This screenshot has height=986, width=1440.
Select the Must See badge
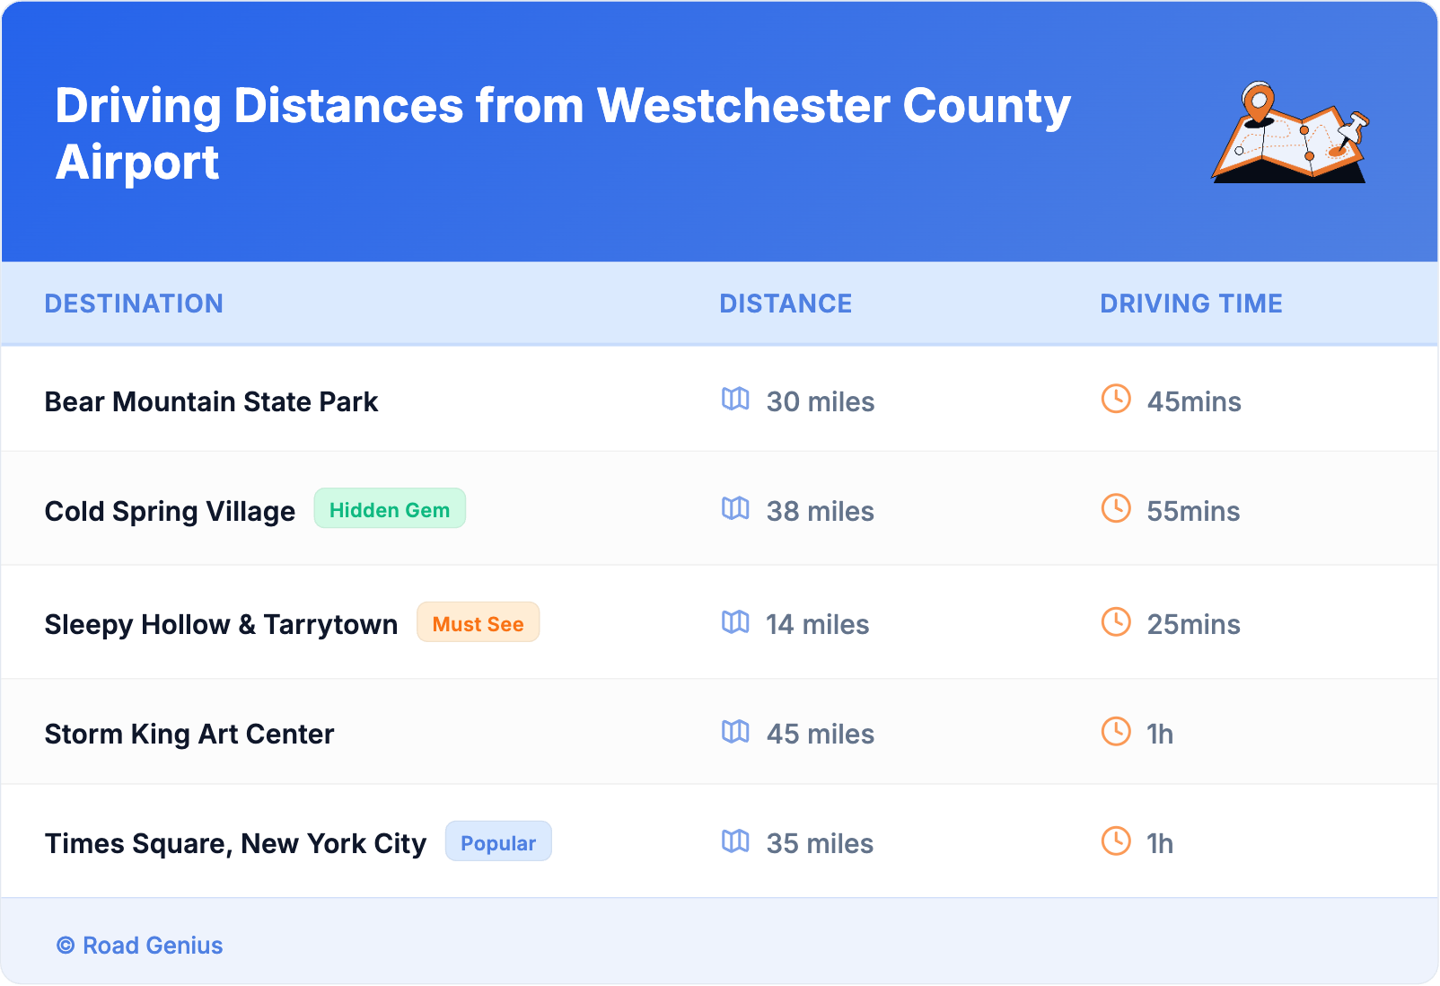coord(478,623)
